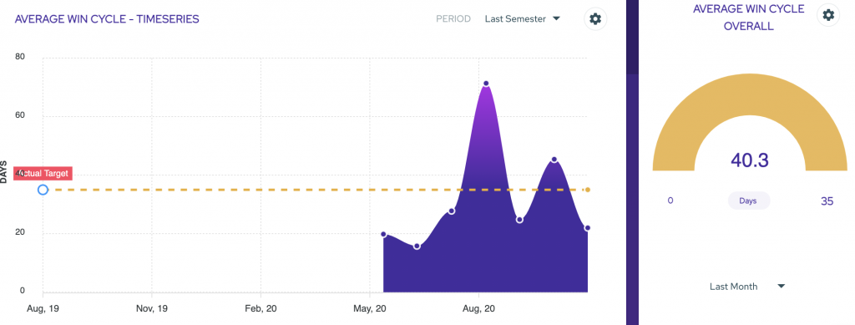Expand the Last Semester period dropdown

coord(523,19)
